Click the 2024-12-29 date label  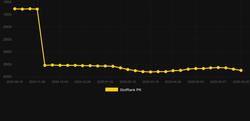[x=82, y=82]
